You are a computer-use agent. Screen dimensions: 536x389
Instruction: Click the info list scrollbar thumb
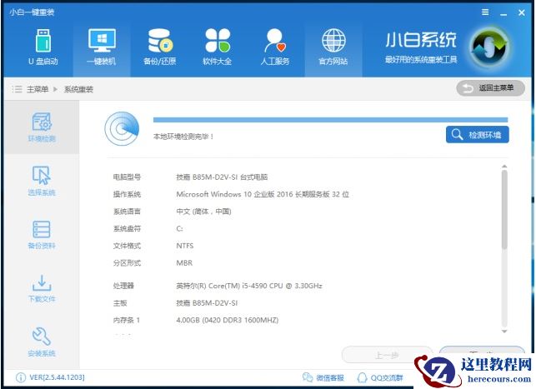tap(504, 210)
